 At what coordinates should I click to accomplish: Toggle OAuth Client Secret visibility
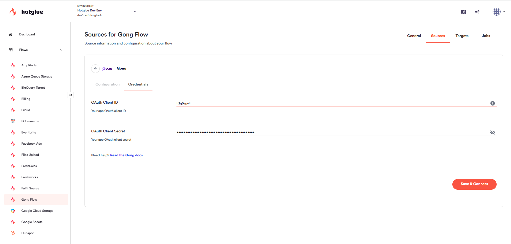(x=493, y=132)
